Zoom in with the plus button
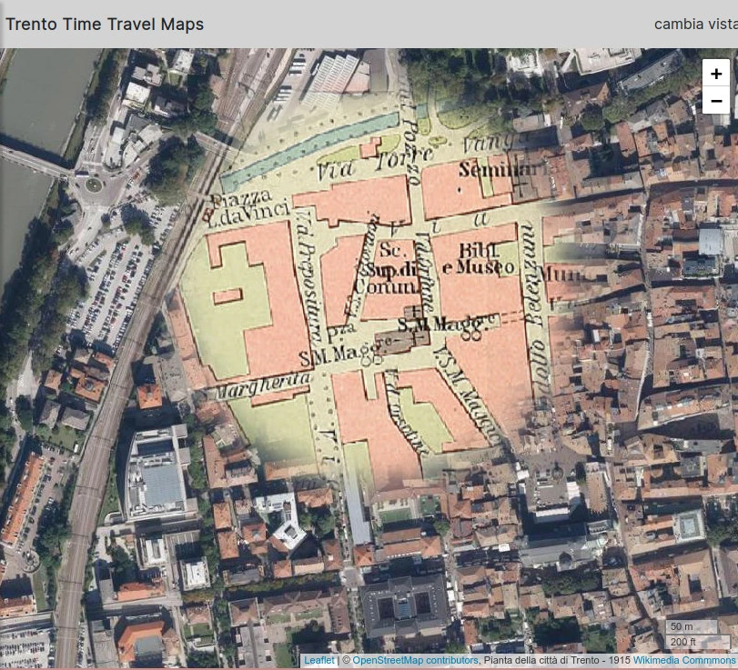The image size is (738, 670). [x=716, y=74]
